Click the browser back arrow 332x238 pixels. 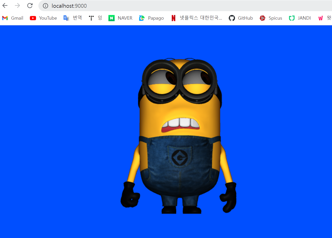pos(5,6)
